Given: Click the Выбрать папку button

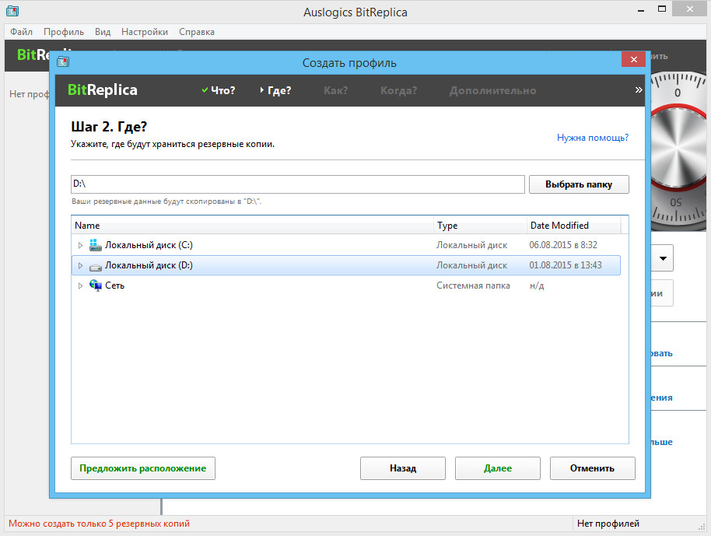Looking at the screenshot, I should [x=579, y=184].
